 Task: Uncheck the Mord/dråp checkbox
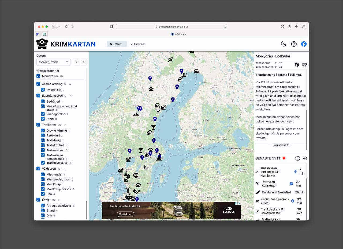[43, 184]
